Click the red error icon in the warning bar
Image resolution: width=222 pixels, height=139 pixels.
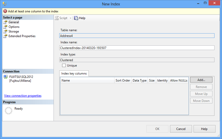pyautogui.click(x=5, y=11)
